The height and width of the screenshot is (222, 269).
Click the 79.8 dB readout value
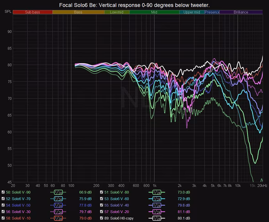(x=184, y=205)
